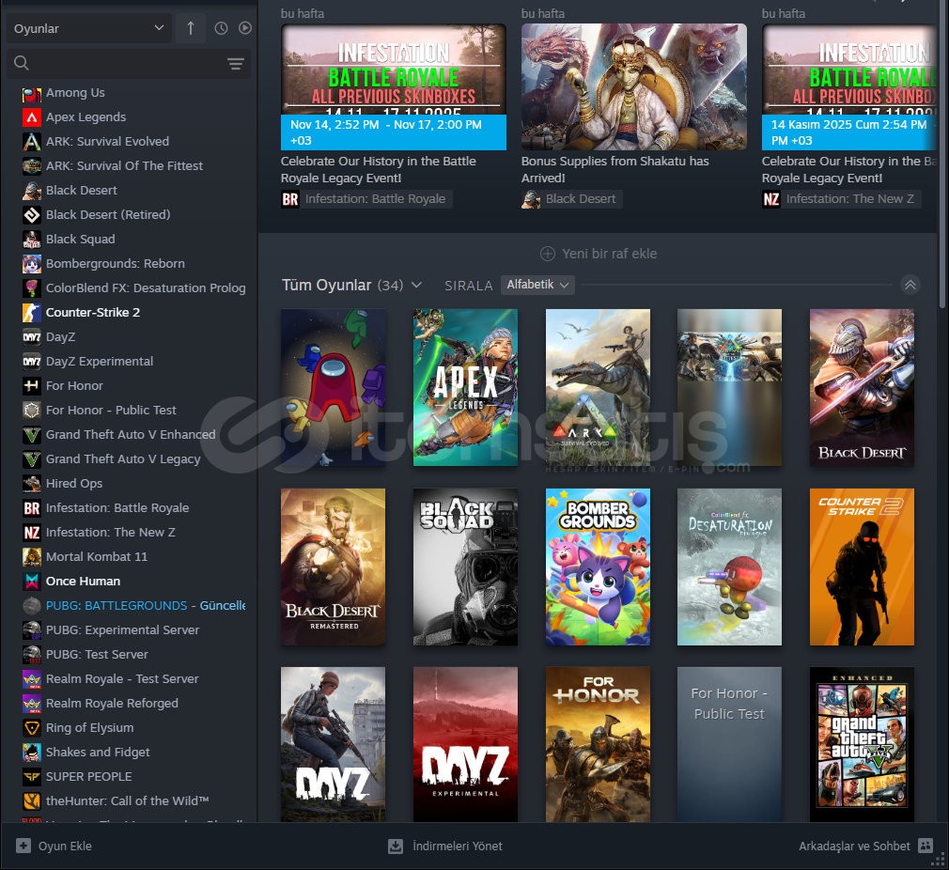This screenshot has width=949, height=870.
Task: Click the ARK: Survival Evolved sidebar icon
Action: click(x=31, y=142)
